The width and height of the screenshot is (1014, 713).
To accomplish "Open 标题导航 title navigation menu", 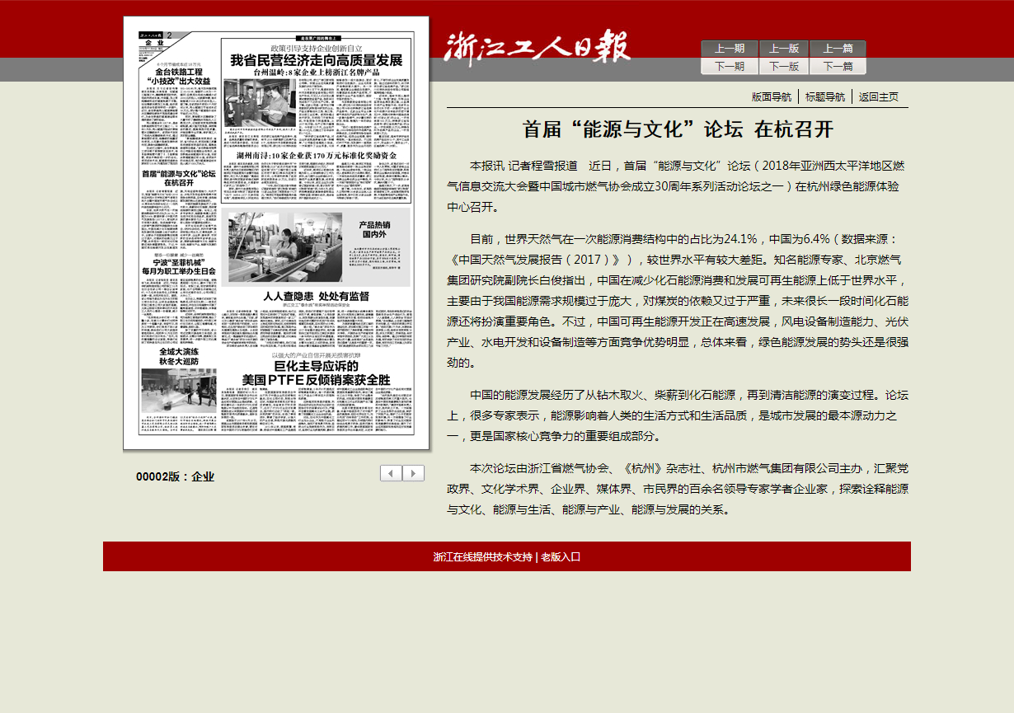I will [824, 96].
